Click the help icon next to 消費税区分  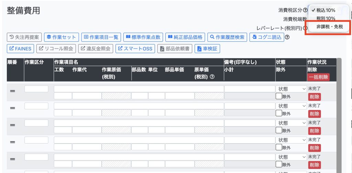click(x=305, y=11)
